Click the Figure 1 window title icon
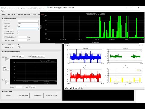This screenshot has width=145, height=109. [65, 45]
